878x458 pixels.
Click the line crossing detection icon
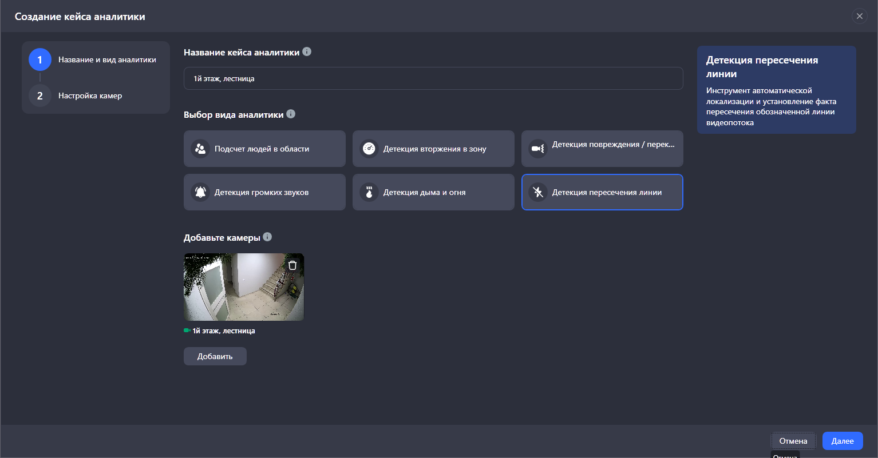pos(538,192)
